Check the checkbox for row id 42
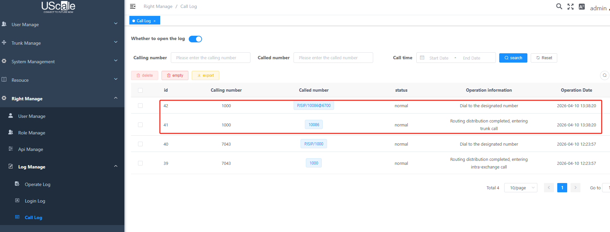This screenshot has height=232, width=610. [x=140, y=106]
